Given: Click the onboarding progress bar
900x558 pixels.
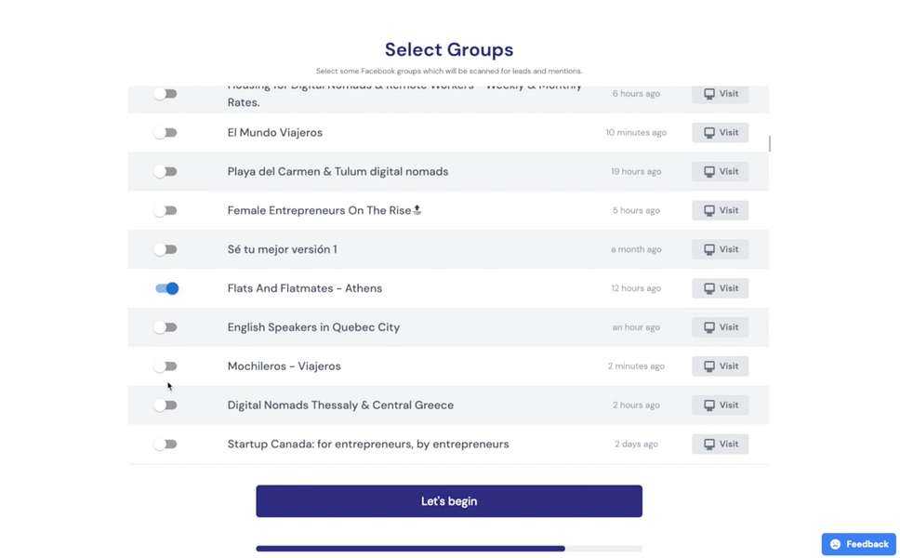Looking at the screenshot, I should 448,549.
